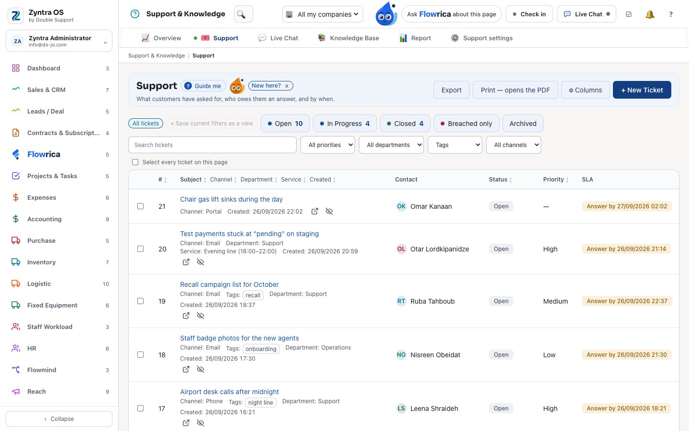Select the checkbox for ticket 20
This screenshot has height=431, width=689.
click(x=141, y=249)
